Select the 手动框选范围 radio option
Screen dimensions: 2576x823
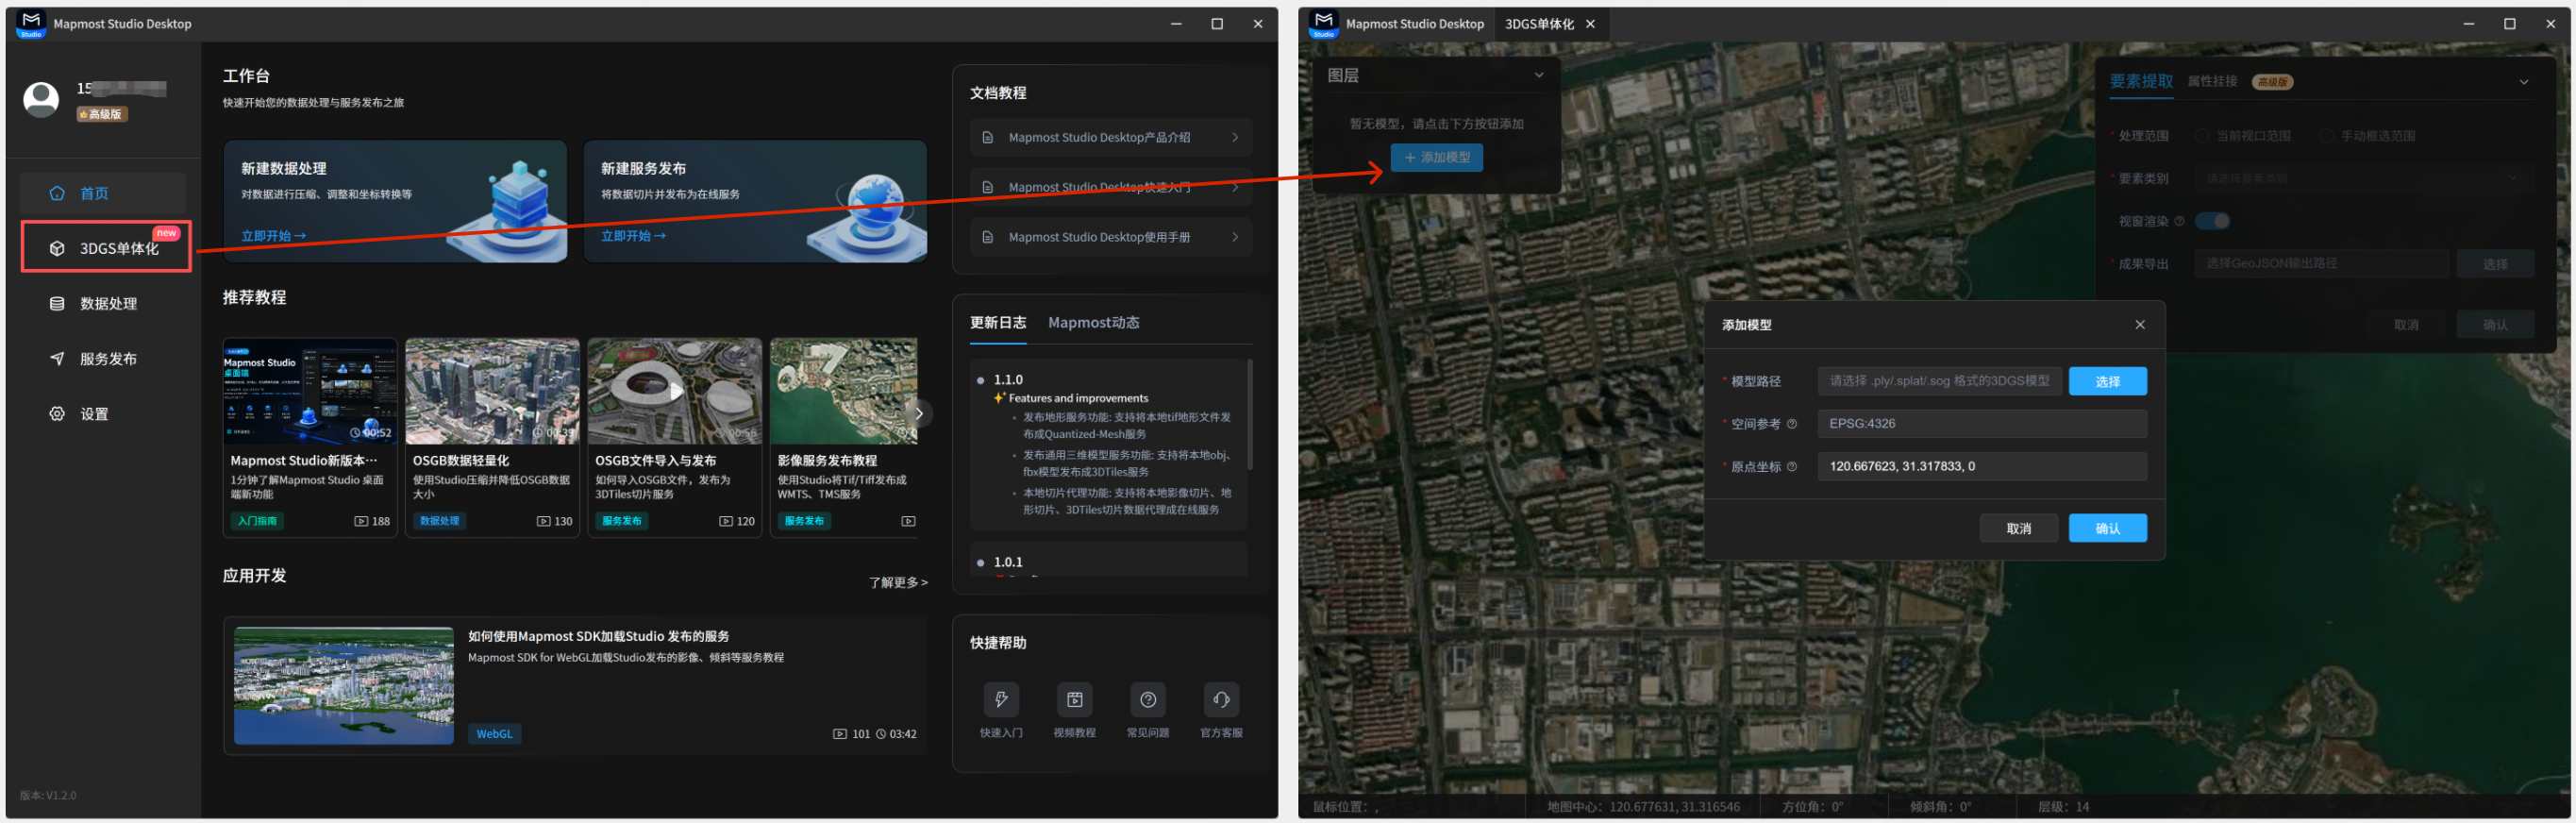pyautogui.click(x=2328, y=136)
